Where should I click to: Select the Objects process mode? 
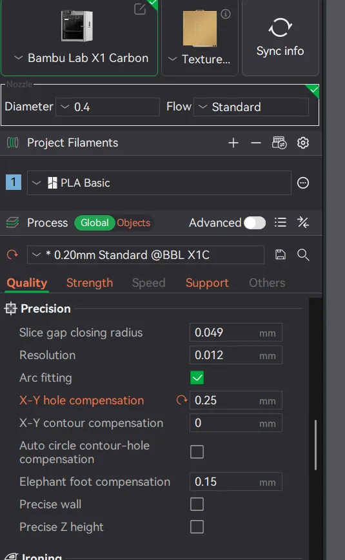click(x=133, y=223)
